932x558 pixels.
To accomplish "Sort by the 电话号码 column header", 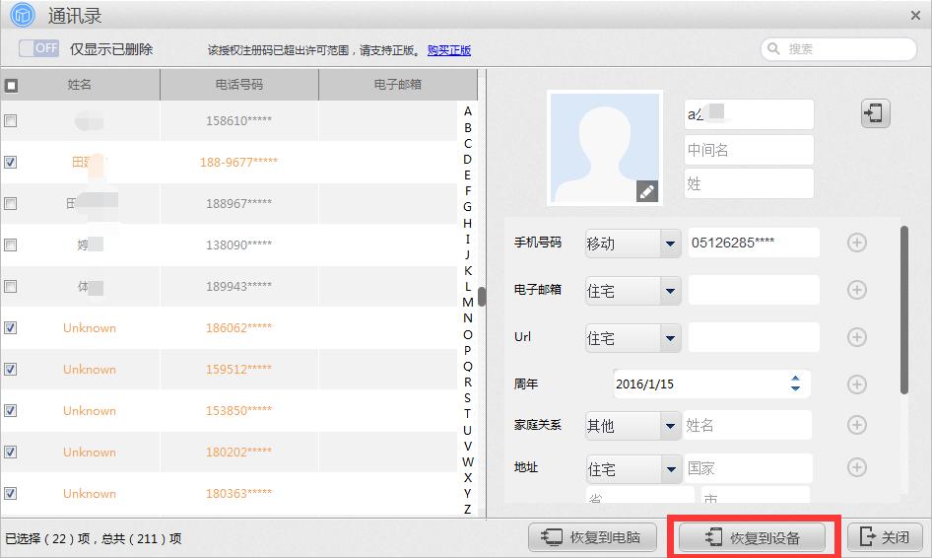I will pyautogui.click(x=239, y=85).
